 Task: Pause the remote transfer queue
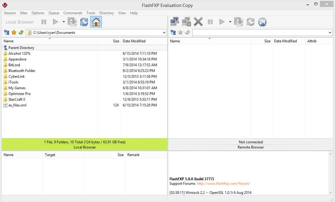(x=210, y=22)
